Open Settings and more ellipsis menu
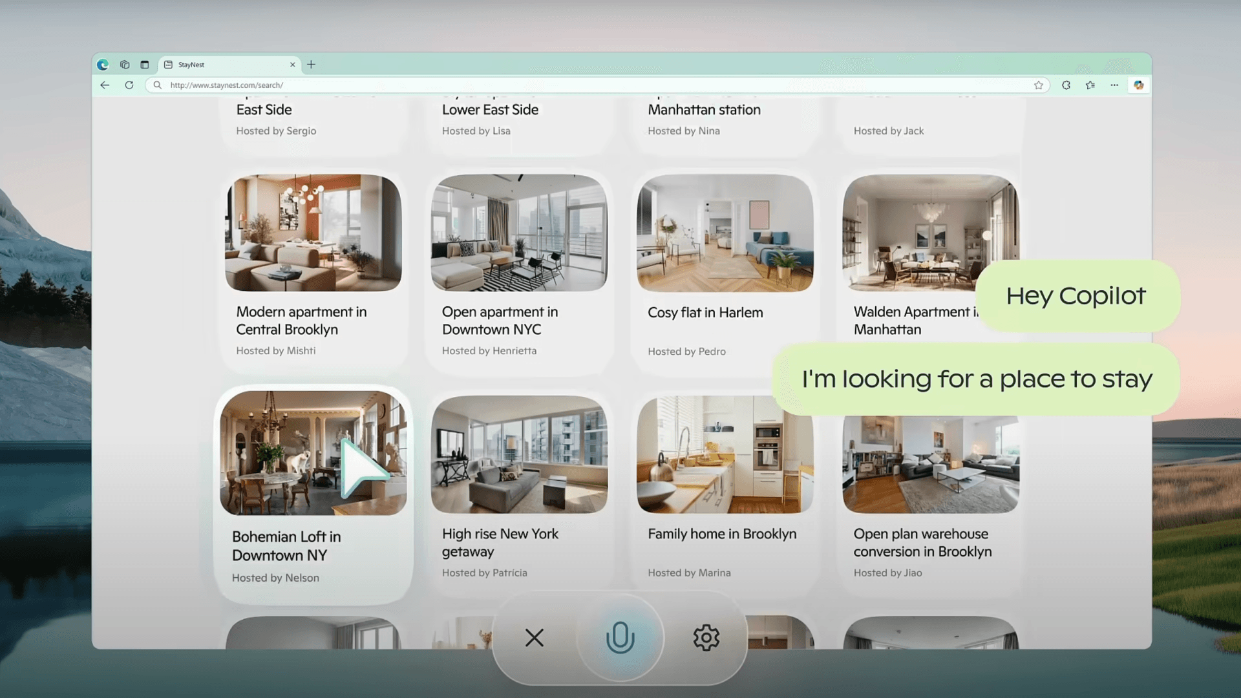 [x=1114, y=85]
